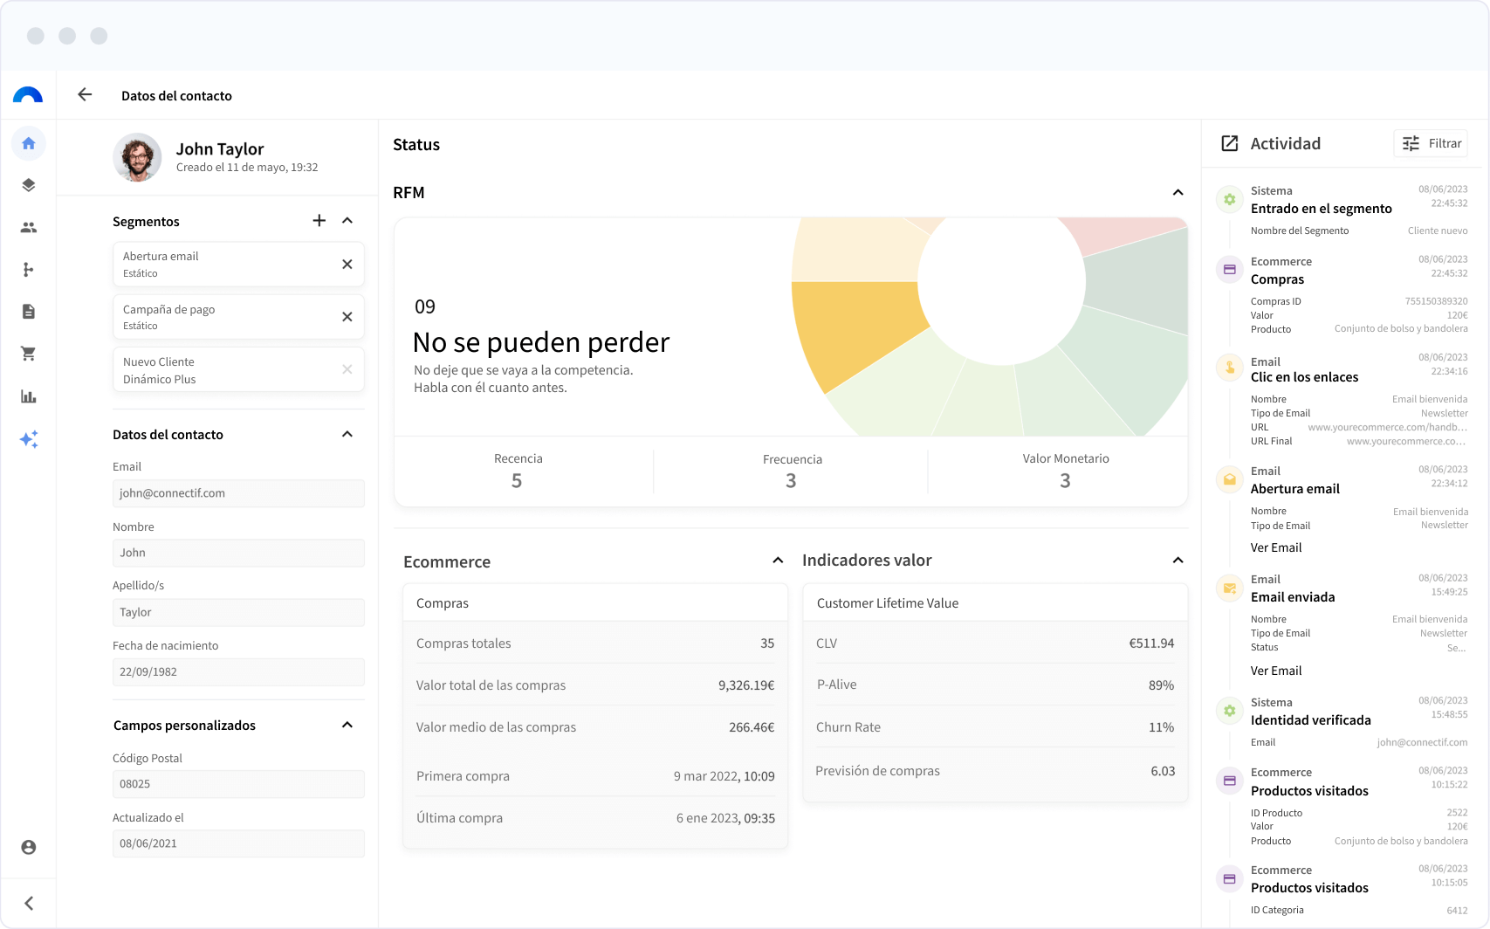Open the Analytics bar chart sidebar icon
The height and width of the screenshot is (929, 1490).
tap(29, 396)
